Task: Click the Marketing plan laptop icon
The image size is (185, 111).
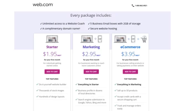Action: coord(87,39)
